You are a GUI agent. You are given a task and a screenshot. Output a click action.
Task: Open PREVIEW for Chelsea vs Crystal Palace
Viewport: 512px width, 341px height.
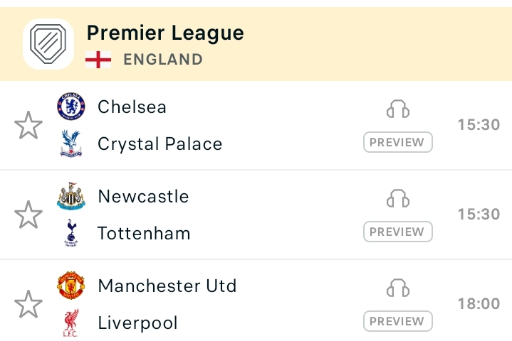pos(398,142)
